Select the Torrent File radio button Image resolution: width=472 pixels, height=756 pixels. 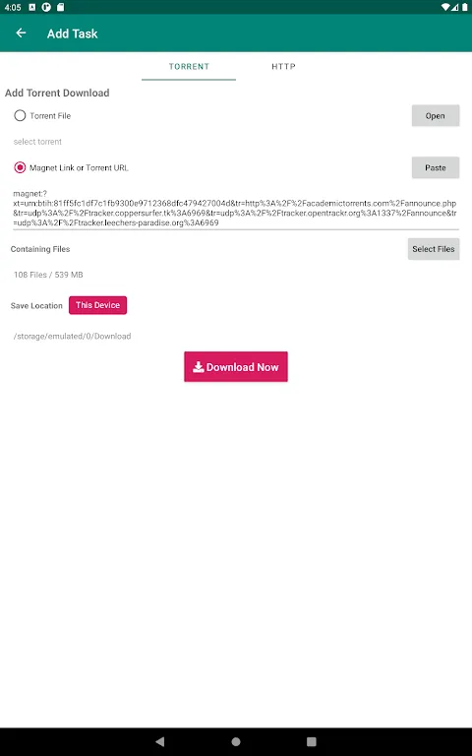click(x=20, y=116)
